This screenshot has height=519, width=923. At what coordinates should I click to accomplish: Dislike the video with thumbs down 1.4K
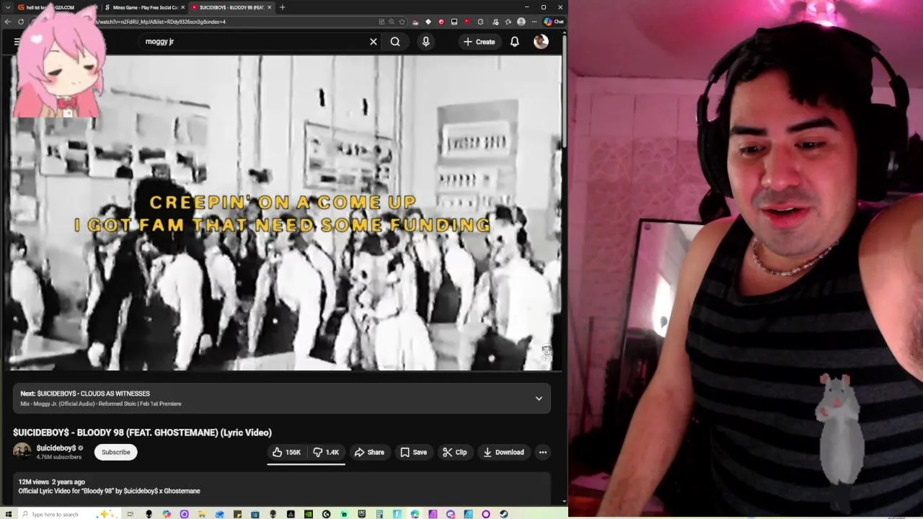click(326, 452)
